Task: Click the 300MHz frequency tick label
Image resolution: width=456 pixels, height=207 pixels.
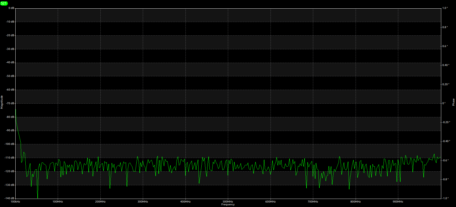Action: [143, 201]
